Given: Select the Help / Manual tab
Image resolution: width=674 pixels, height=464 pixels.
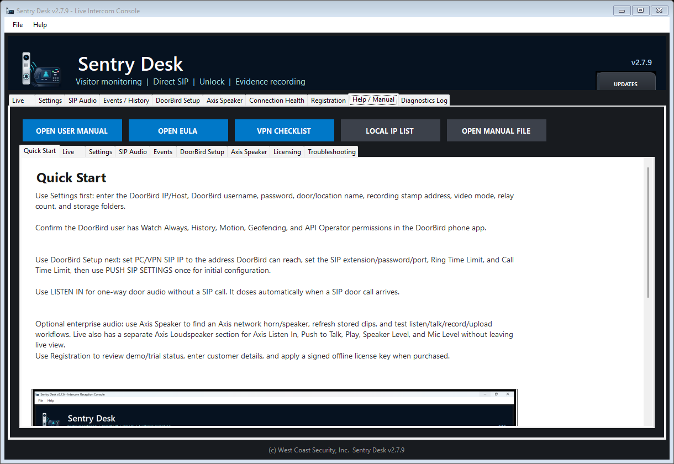Looking at the screenshot, I should [373, 99].
